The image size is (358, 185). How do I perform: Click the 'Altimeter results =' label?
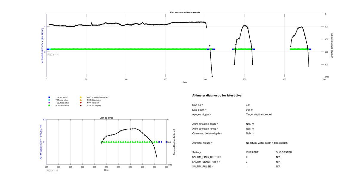click(x=203, y=143)
